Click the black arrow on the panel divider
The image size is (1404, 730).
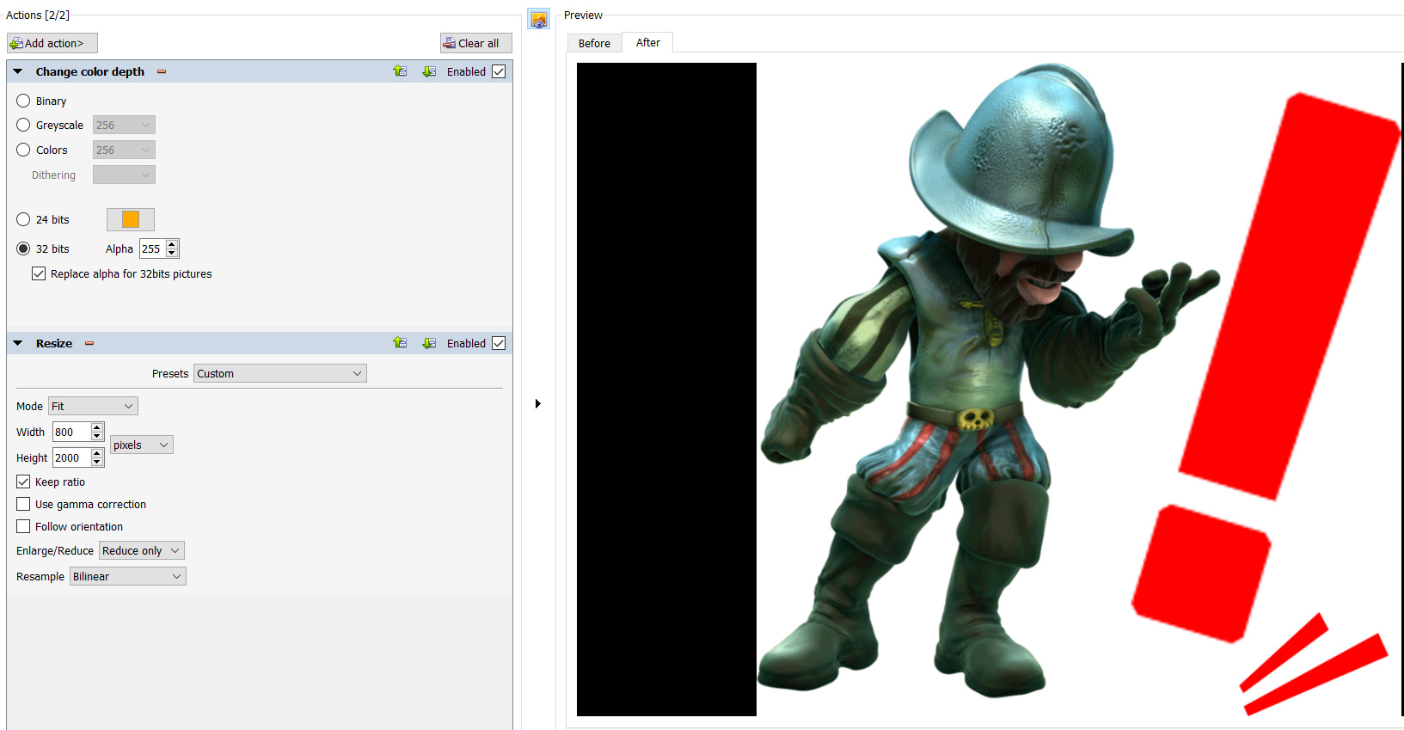coord(538,403)
